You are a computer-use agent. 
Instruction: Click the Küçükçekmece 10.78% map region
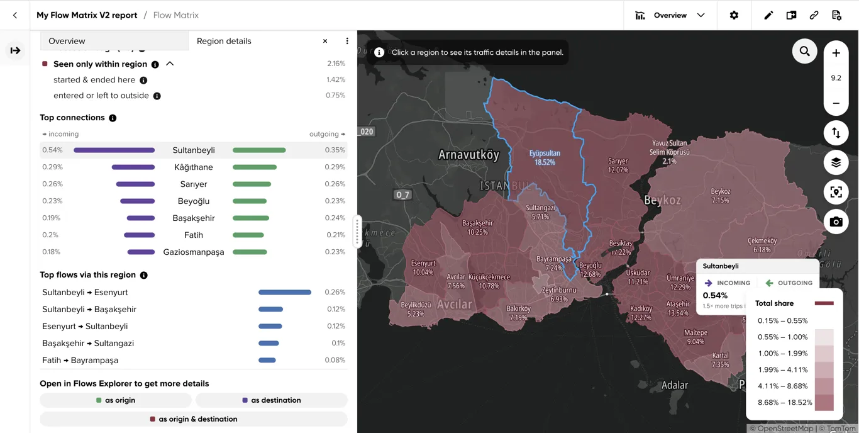tap(489, 281)
